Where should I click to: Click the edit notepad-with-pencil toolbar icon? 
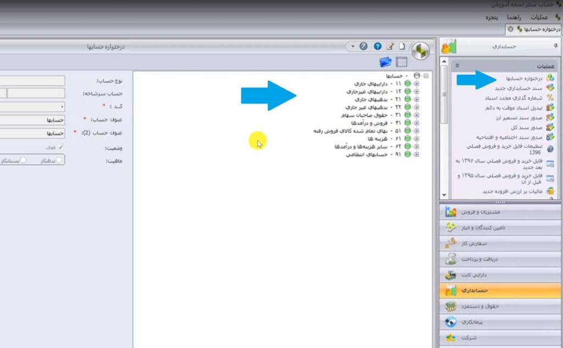coord(390,46)
